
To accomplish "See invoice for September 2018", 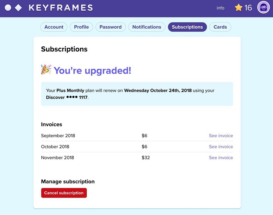I will 221,136.
